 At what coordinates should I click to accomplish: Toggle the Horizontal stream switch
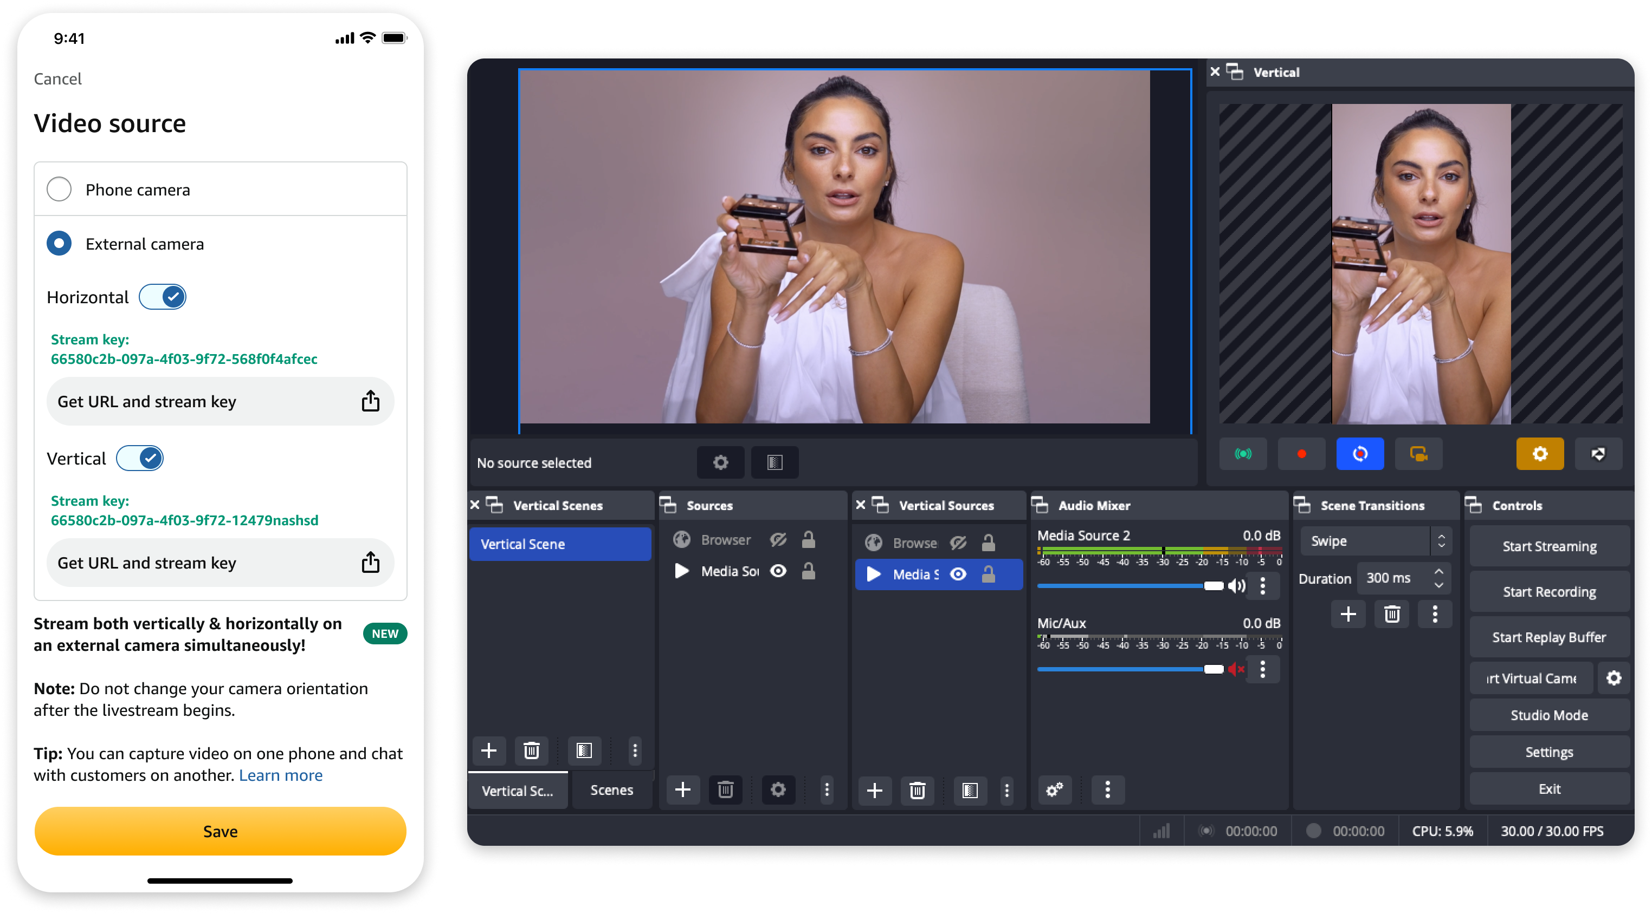coord(162,297)
